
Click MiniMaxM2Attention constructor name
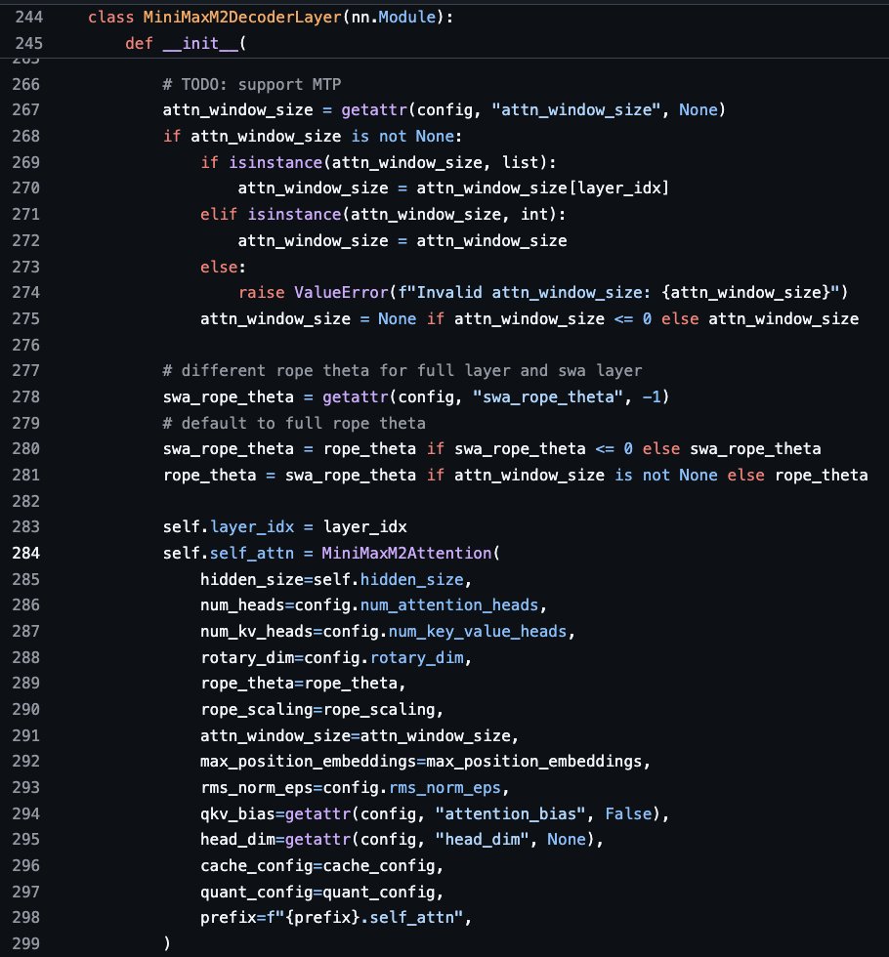[x=406, y=553]
